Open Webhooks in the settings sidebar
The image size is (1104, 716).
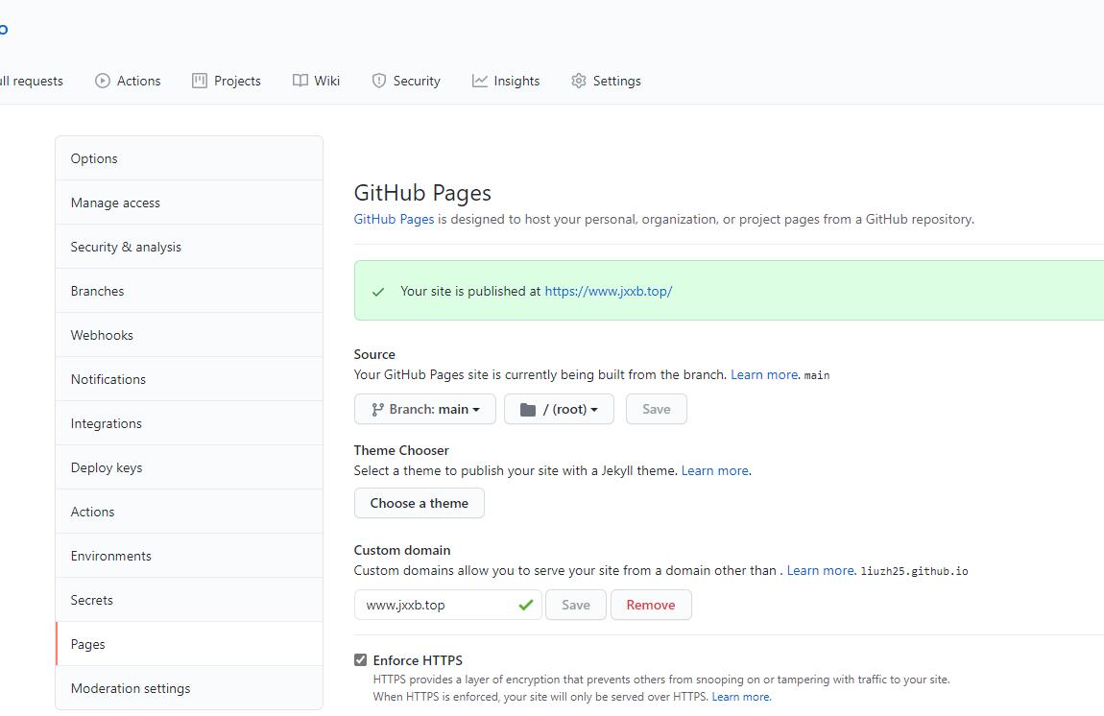tap(102, 335)
